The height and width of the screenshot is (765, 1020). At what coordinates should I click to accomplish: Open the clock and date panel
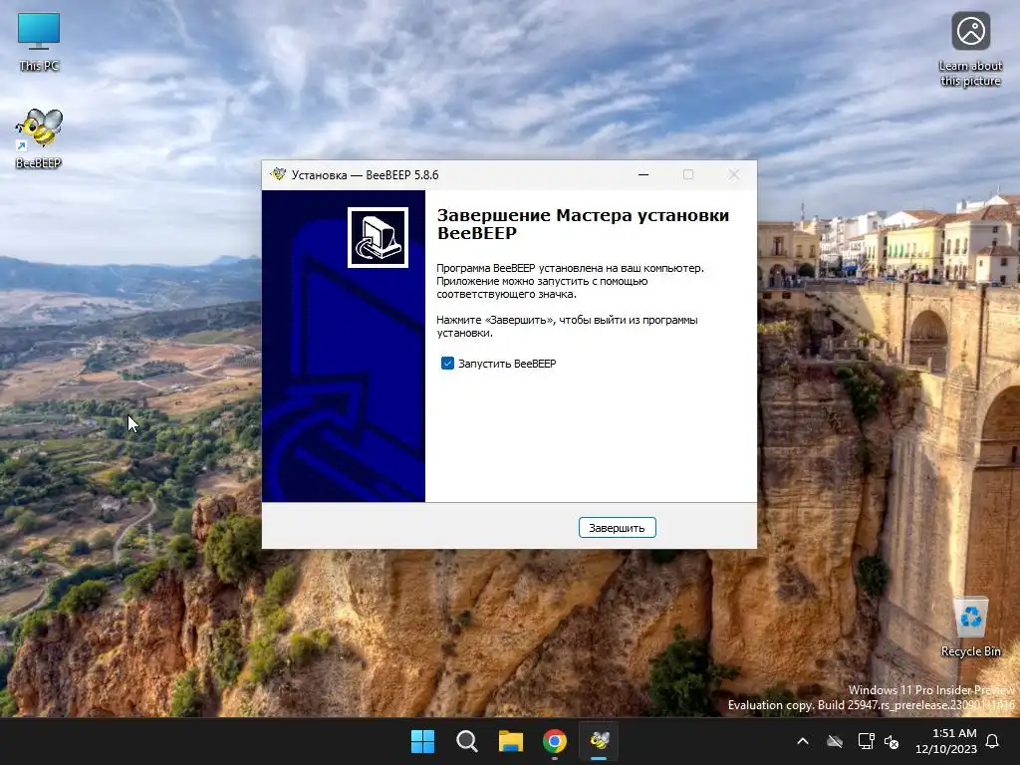(946, 741)
